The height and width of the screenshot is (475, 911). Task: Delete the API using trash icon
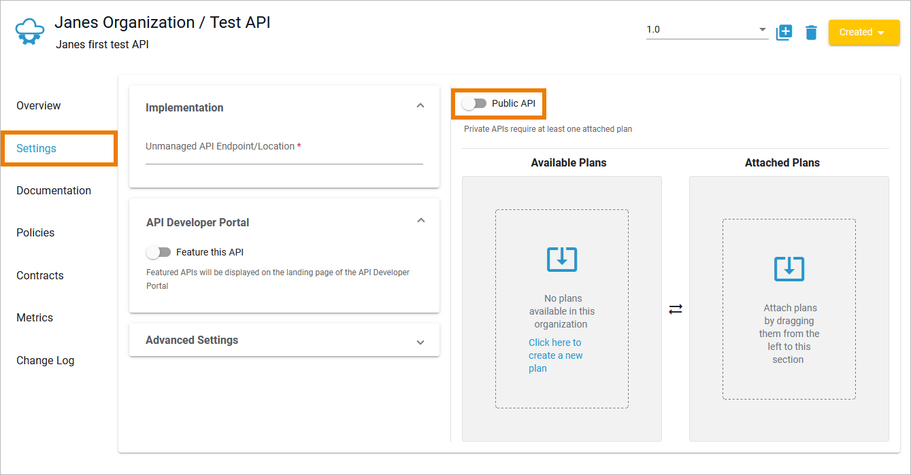point(811,33)
